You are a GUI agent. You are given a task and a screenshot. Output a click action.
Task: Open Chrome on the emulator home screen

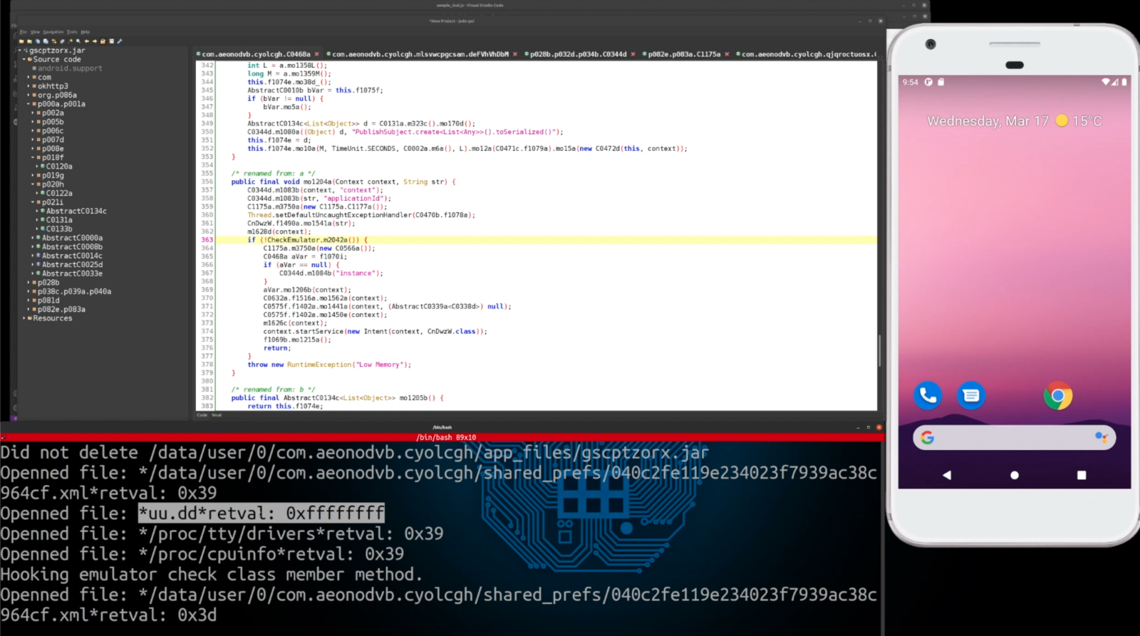1057,396
